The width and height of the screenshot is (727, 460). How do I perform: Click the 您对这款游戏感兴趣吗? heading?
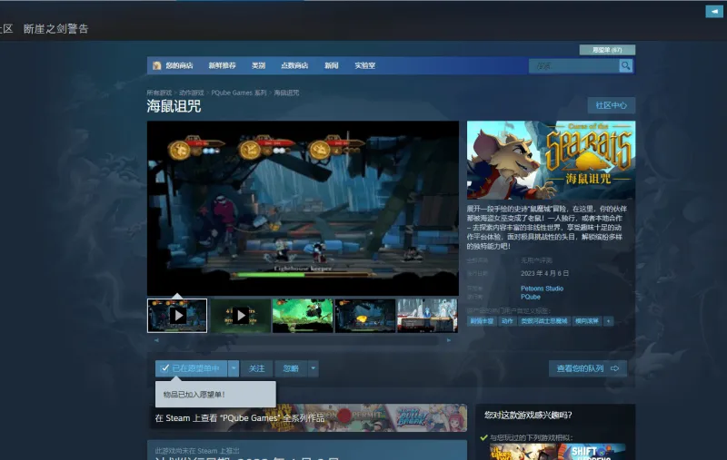point(528,416)
